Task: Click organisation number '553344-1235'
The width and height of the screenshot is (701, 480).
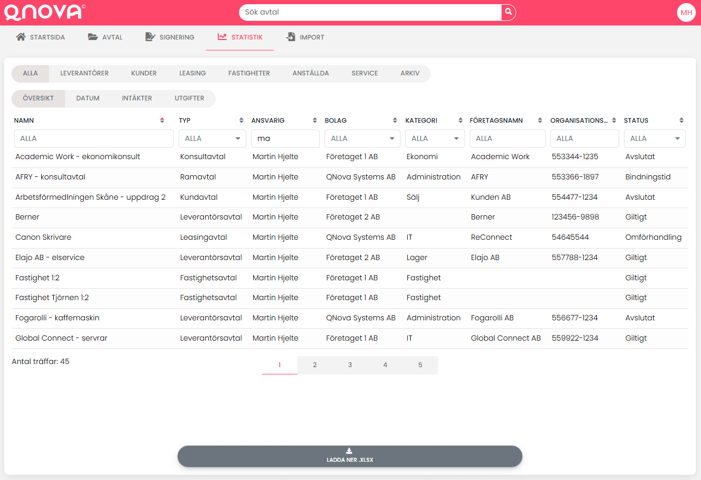Action: (x=575, y=157)
